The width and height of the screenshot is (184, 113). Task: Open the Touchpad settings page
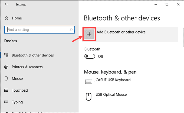(x=20, y=90)
